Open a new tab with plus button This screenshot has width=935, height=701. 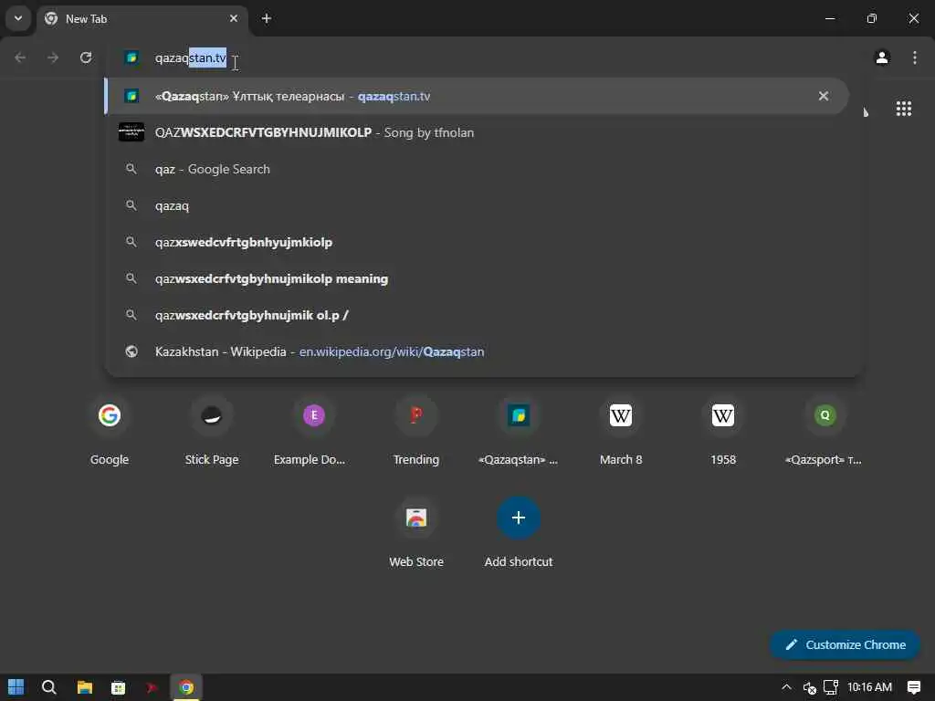pyautogui.click(x=267, y=18)
